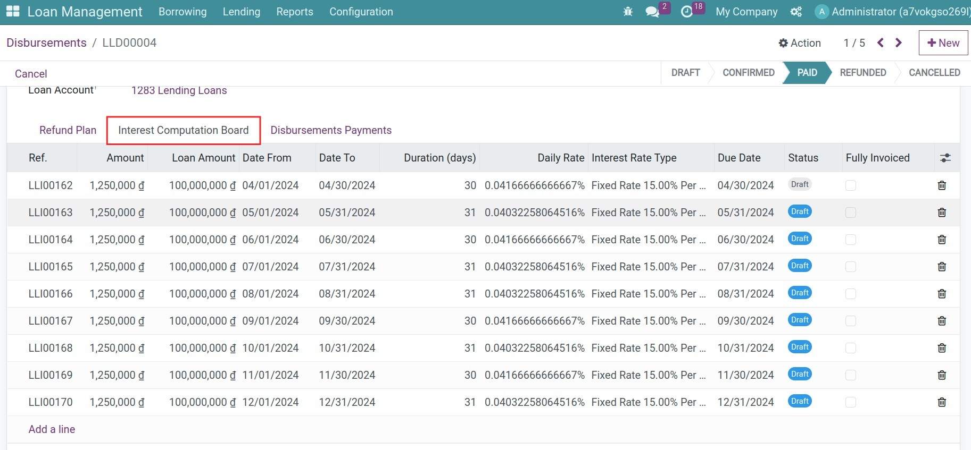Open the debug bug icon menu

(628, 12)
